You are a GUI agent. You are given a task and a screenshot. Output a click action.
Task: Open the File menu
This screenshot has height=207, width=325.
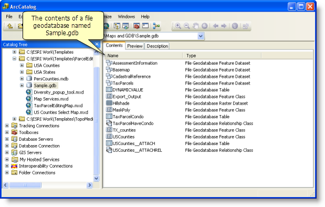coord(9,17)
